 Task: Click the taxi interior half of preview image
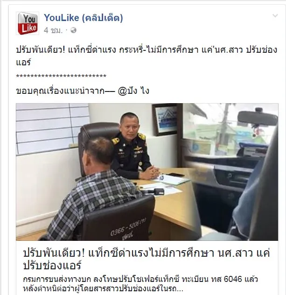(x=231, y=172)
